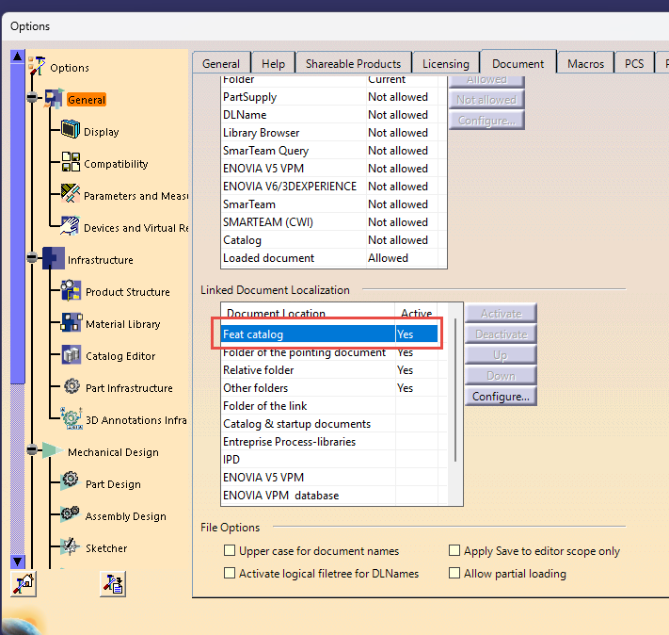Select the DLName environment row

pyautogui.click(x=329, y=115)
